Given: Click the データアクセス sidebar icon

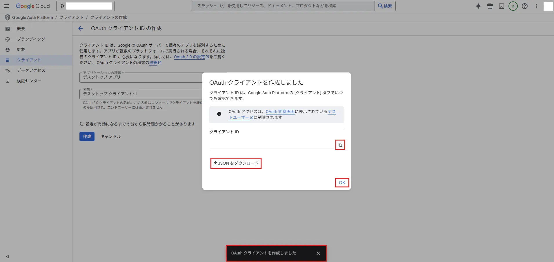Looking at the screenshot, I should 8,70.
